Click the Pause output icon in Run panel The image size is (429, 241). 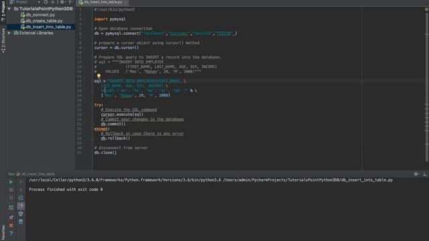pyautogui.click(x=11, y=198)
